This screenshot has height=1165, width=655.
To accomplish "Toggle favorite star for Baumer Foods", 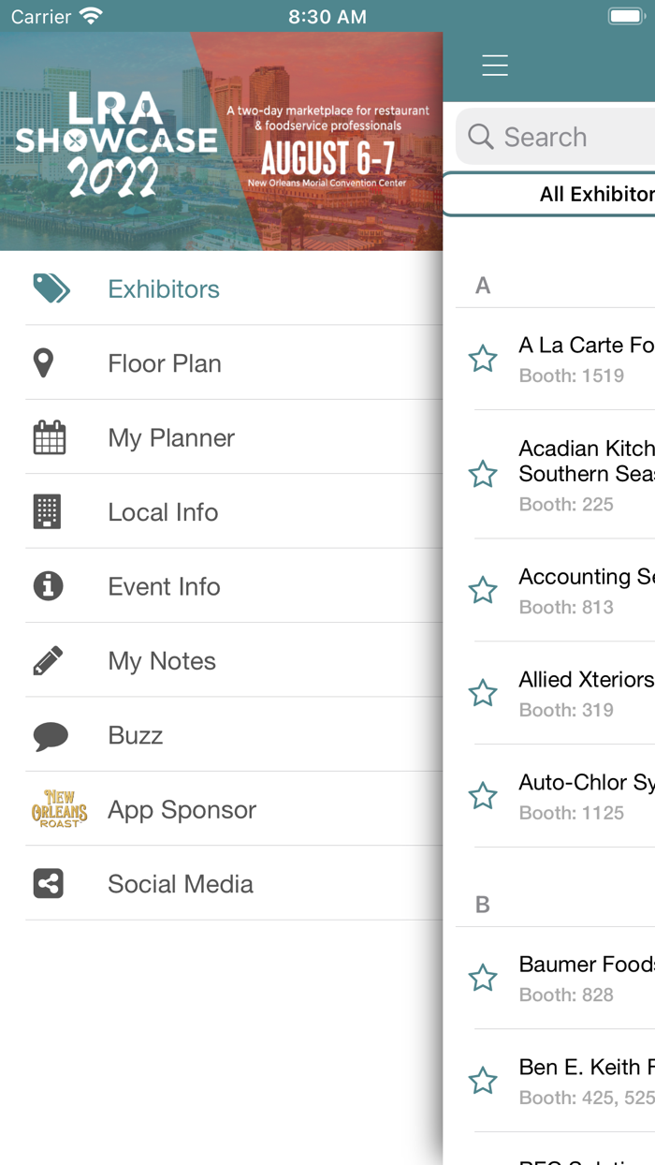I will pyautogui.click(x=483, y=978).
